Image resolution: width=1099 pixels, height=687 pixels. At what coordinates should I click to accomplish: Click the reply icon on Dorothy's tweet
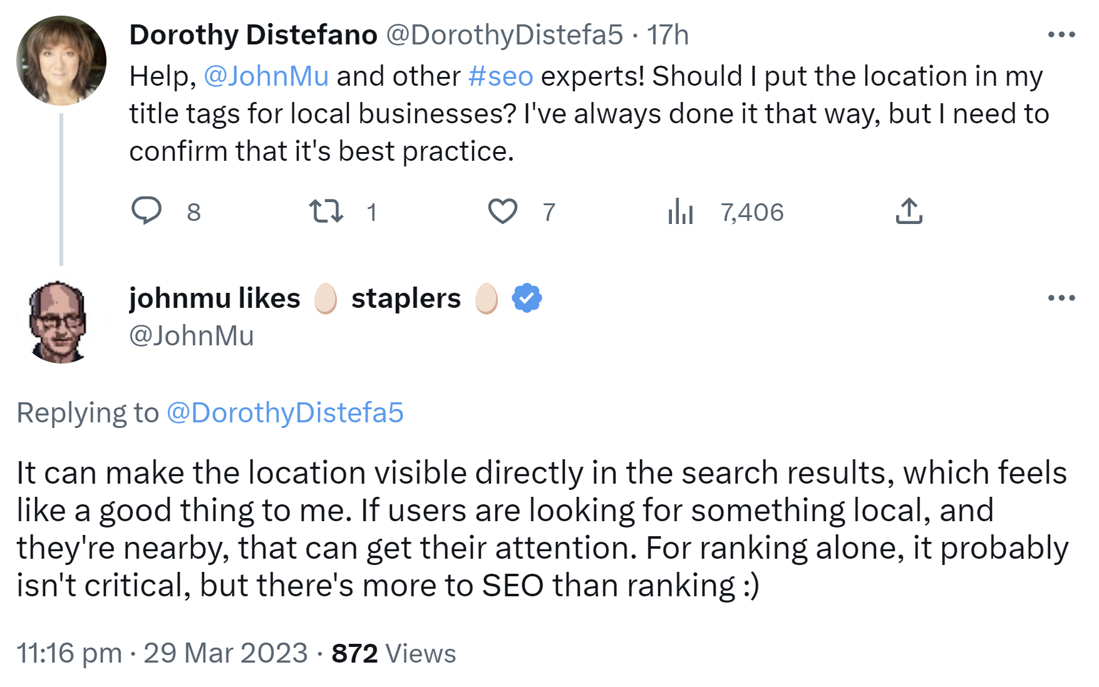tap(147, 211)
